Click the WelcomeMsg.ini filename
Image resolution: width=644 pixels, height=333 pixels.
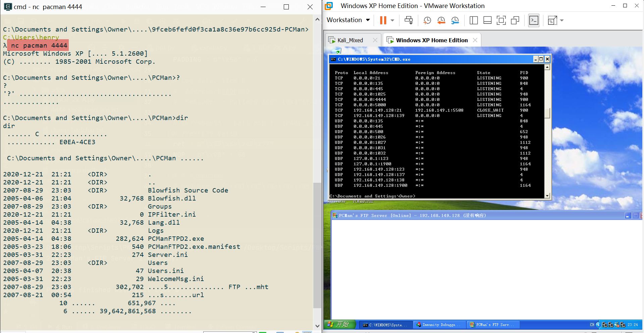[x=176, y=279]
